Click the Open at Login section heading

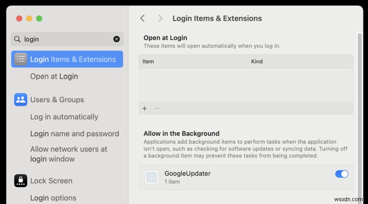(165, 38)
